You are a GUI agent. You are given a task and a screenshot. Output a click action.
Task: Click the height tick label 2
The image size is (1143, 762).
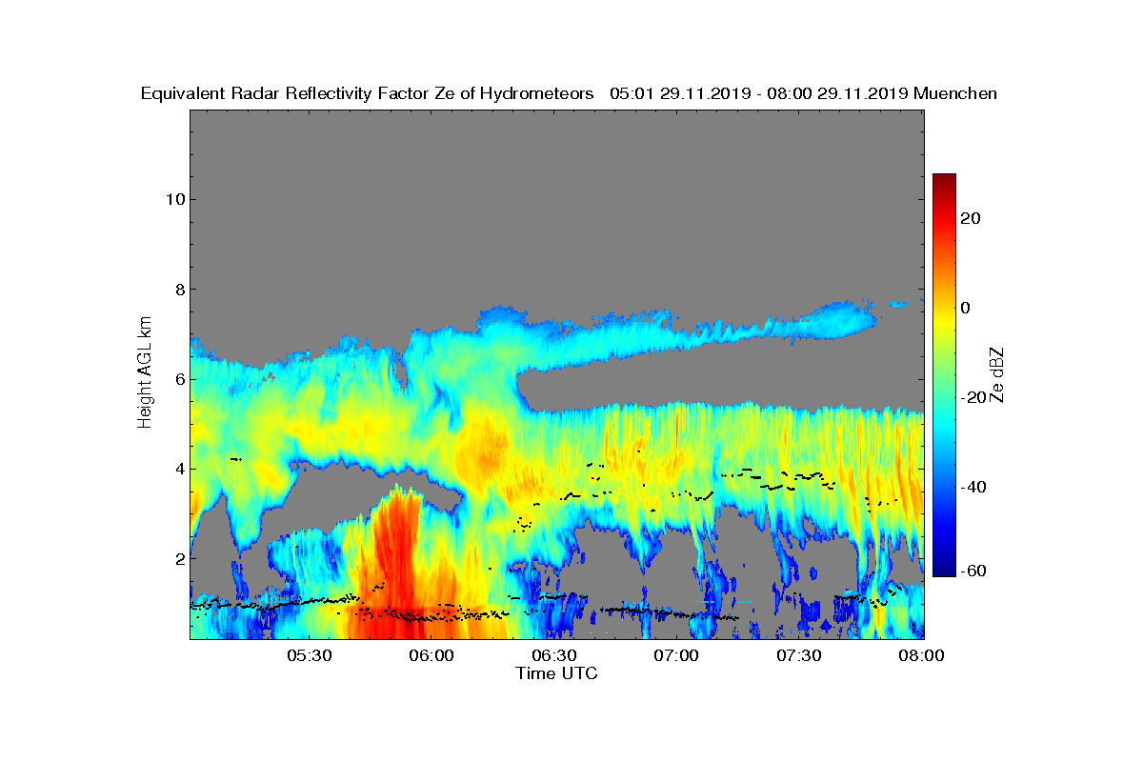point(178,558)
